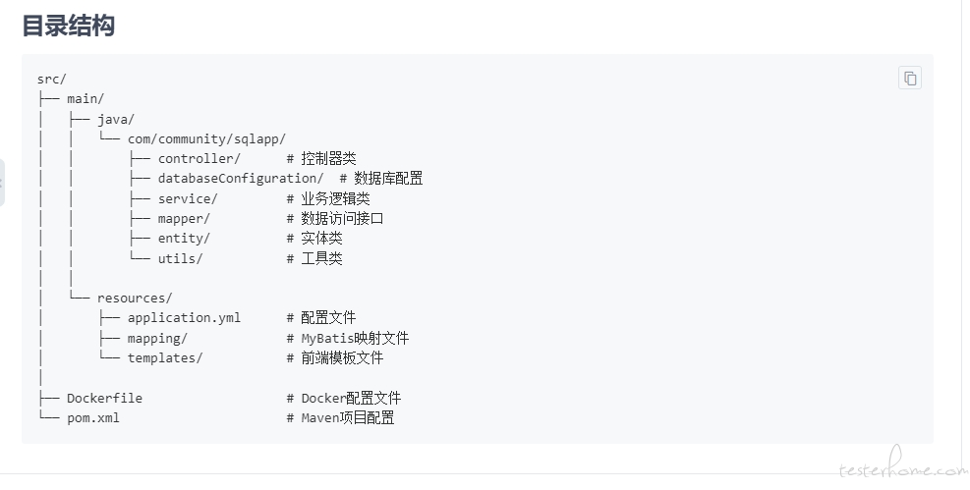
Task: Click the utils/ directory entry
Action: [180, 258]
